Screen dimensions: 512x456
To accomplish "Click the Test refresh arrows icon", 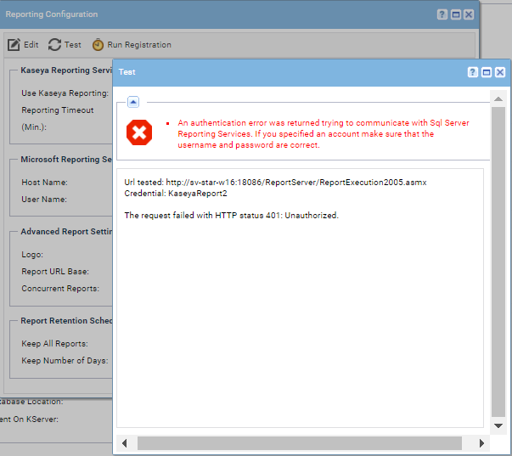I will [x=54, y=44].
